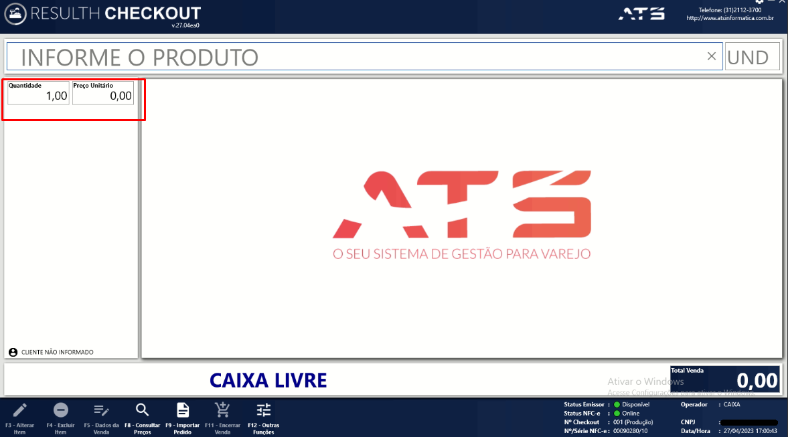Image resolution: width=788 pixels, height=437 pixels.
Task: Click the Telefone (31)2112-3700 text
Action: point(730,10)
